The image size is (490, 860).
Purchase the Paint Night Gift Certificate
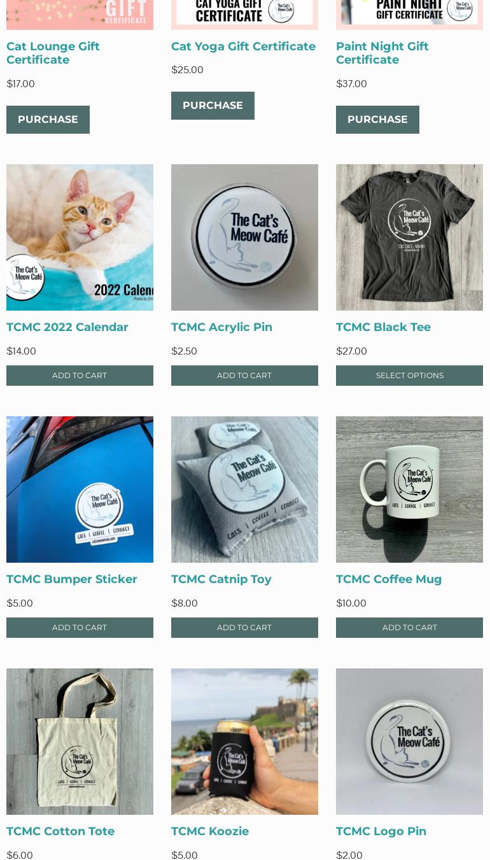point(377,120)
